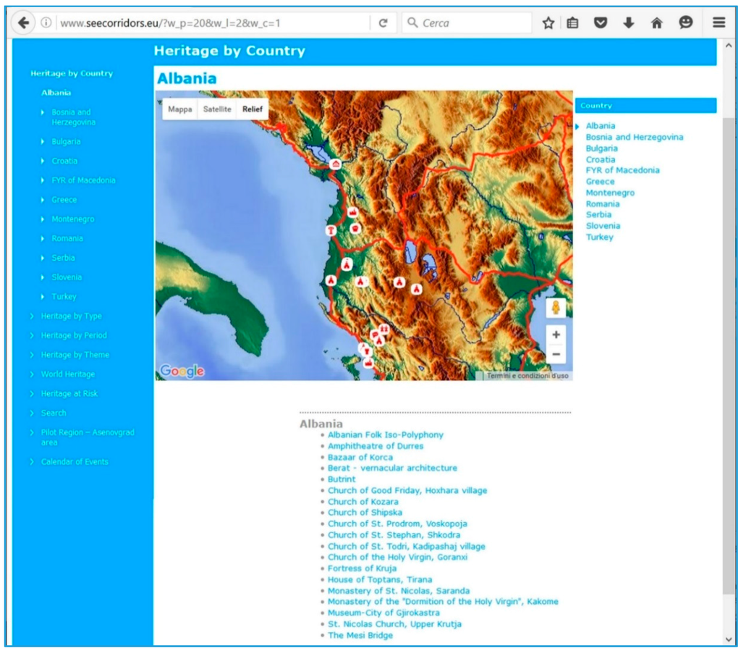Expand Heritage by Period in the sidebar
The width and height of the screenshot is (741, 651).
73,335
